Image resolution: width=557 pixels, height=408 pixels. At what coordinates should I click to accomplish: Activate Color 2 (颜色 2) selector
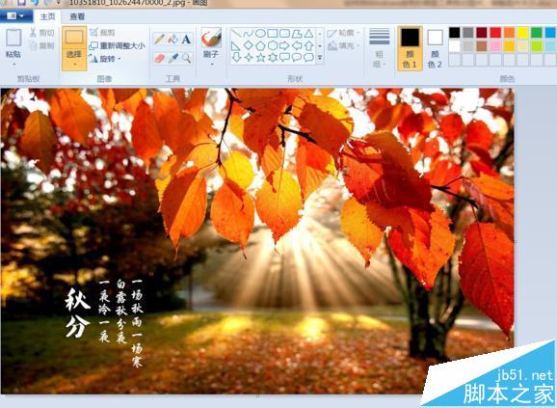(435, 48)
